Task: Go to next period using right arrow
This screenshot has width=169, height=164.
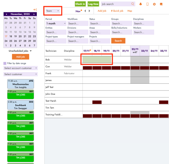Action: click(x=89, y=11)
